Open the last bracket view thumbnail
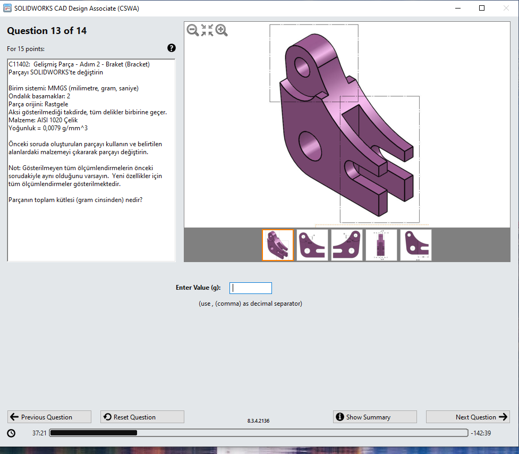The width and height of the screenshot is (519, 454). 416,245
